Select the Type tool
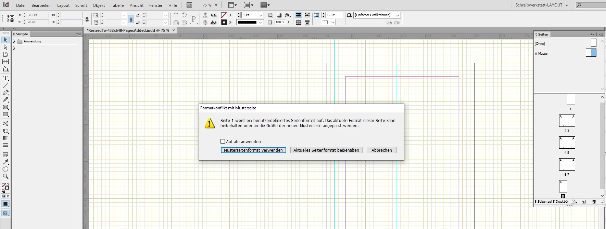Screen dimensions: 606x229 click(x=5, y=78)
